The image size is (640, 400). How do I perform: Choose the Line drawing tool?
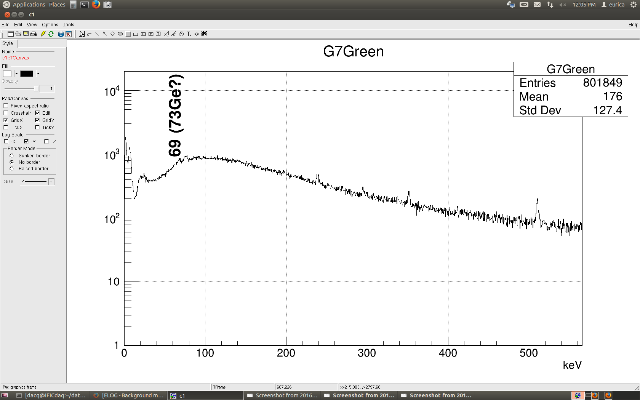97,34
